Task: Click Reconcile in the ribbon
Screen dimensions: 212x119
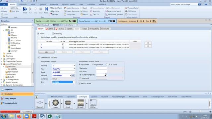Action: point(54,11)
